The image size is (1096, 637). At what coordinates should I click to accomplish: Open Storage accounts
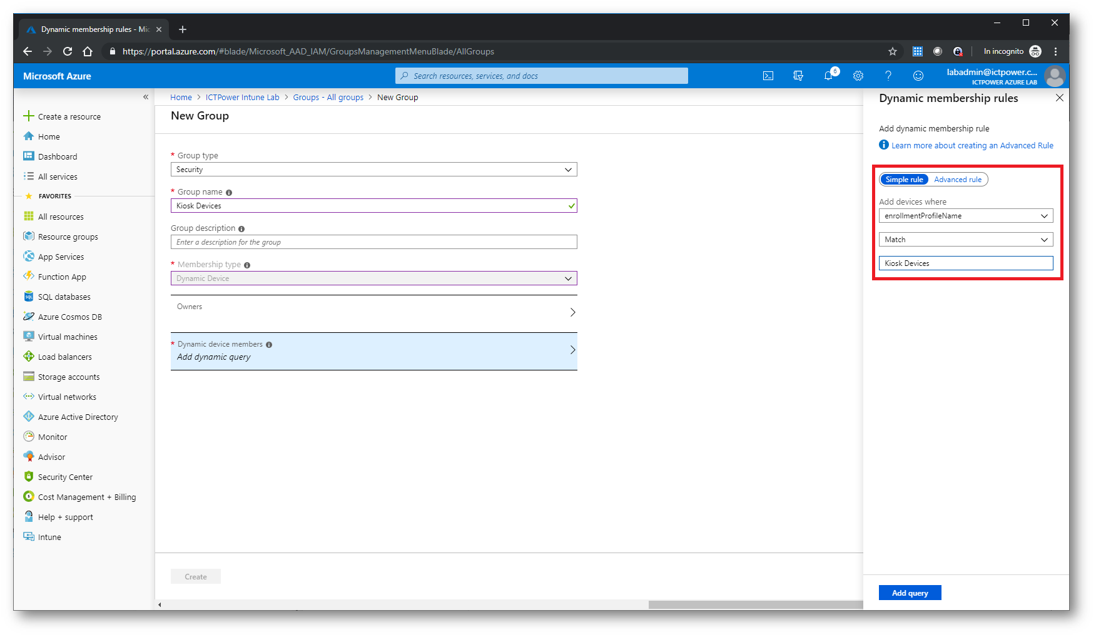(69, 377)
